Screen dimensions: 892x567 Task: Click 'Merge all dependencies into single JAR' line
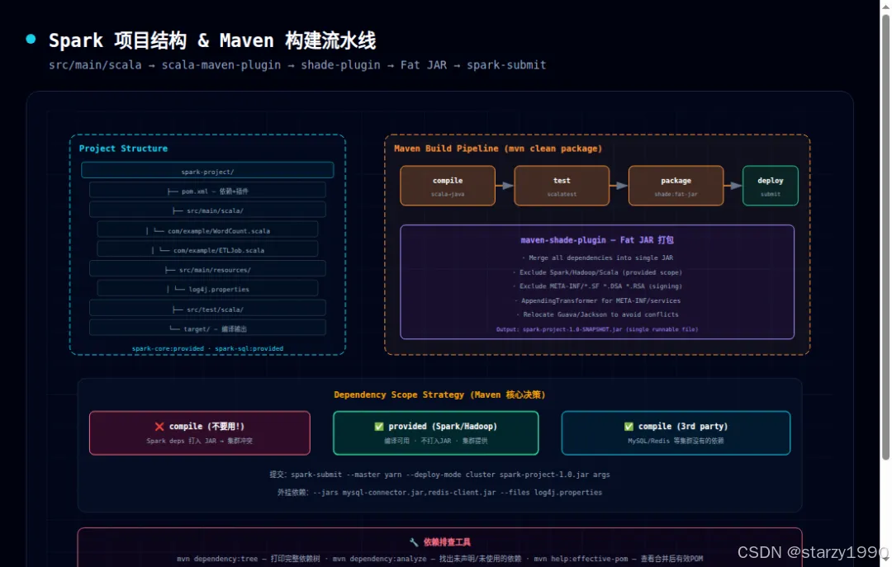[x=597, y=258]
